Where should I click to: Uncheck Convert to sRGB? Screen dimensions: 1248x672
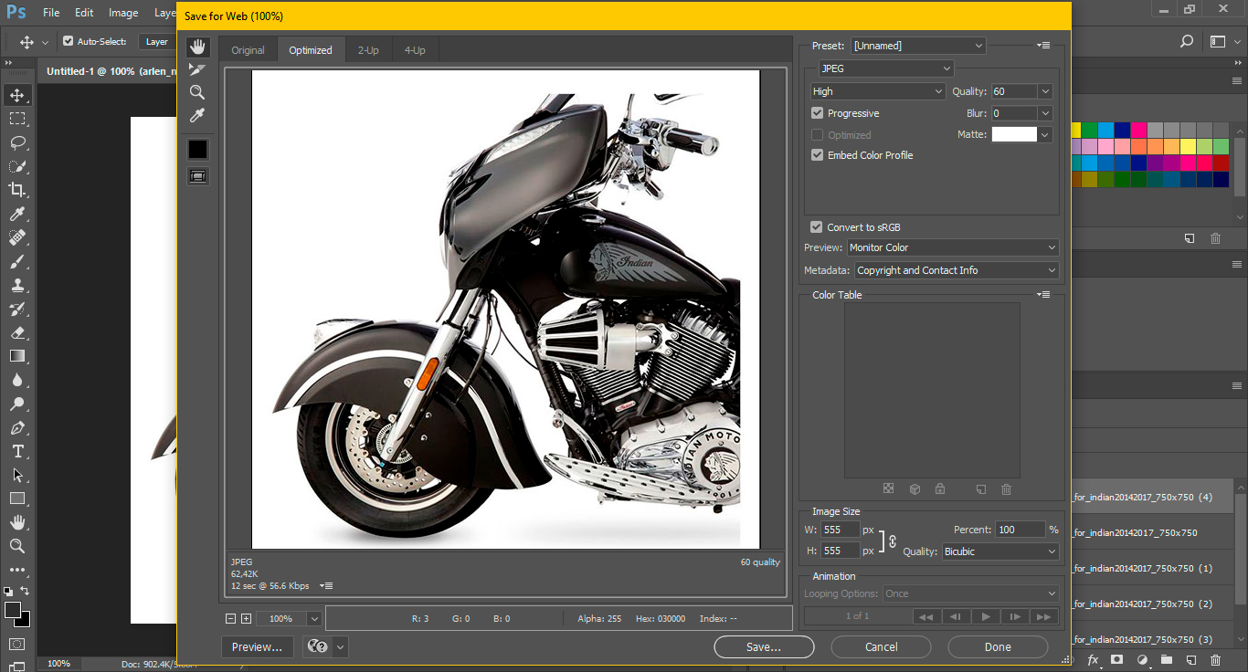tap(816, 227)
